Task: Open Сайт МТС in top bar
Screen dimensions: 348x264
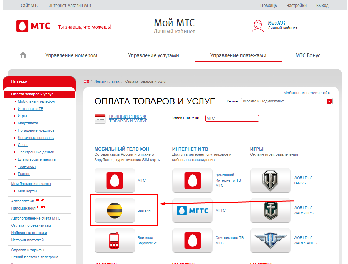Action: (30, 5)
